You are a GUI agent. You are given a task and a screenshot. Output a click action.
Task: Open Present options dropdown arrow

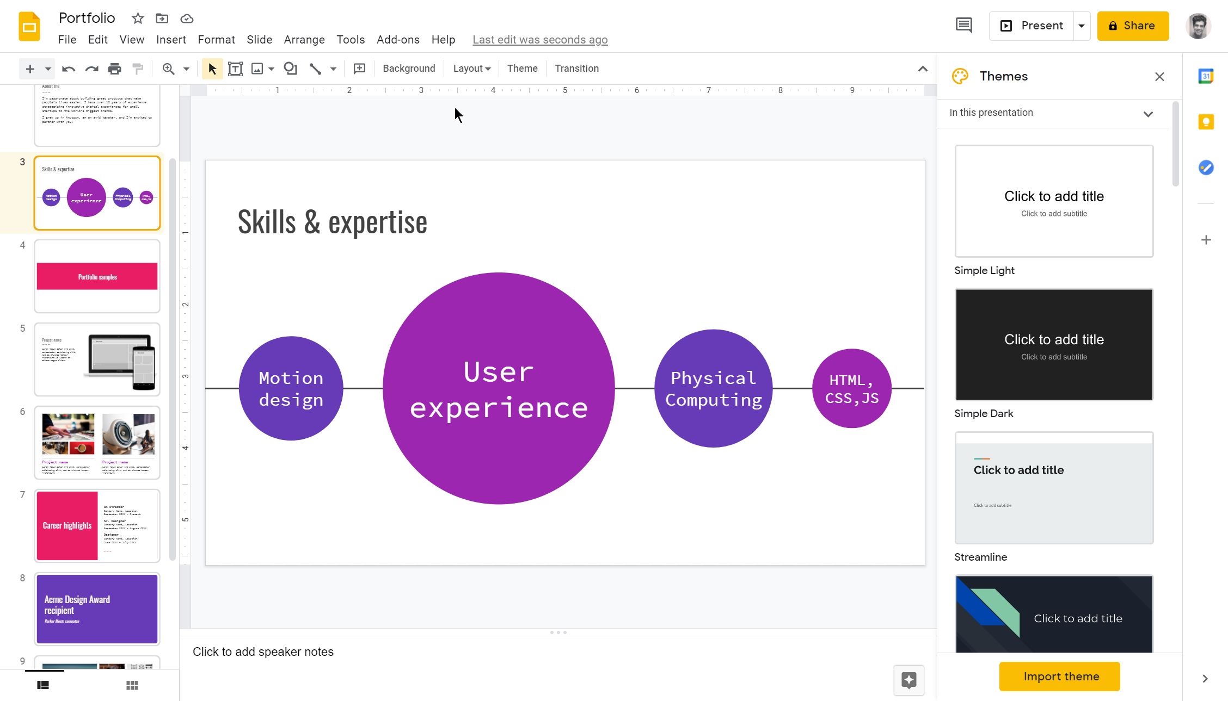point(1082,26)
